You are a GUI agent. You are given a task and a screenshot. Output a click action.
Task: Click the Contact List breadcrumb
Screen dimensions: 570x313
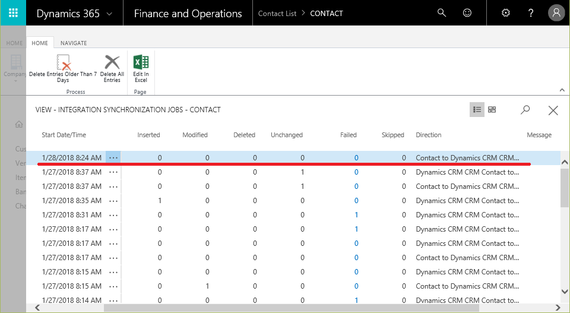277,14
